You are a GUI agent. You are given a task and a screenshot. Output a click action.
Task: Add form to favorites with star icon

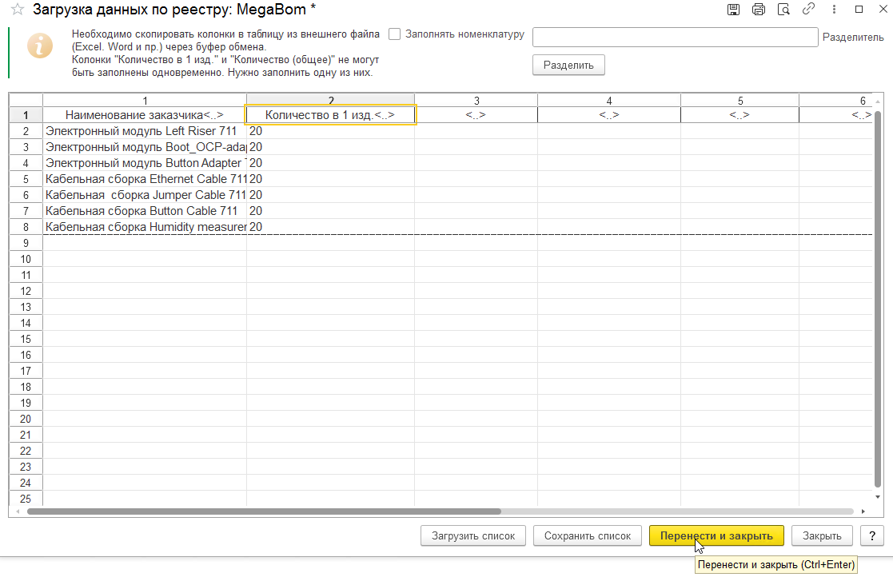pyautogui.click(x=17, y=10)
